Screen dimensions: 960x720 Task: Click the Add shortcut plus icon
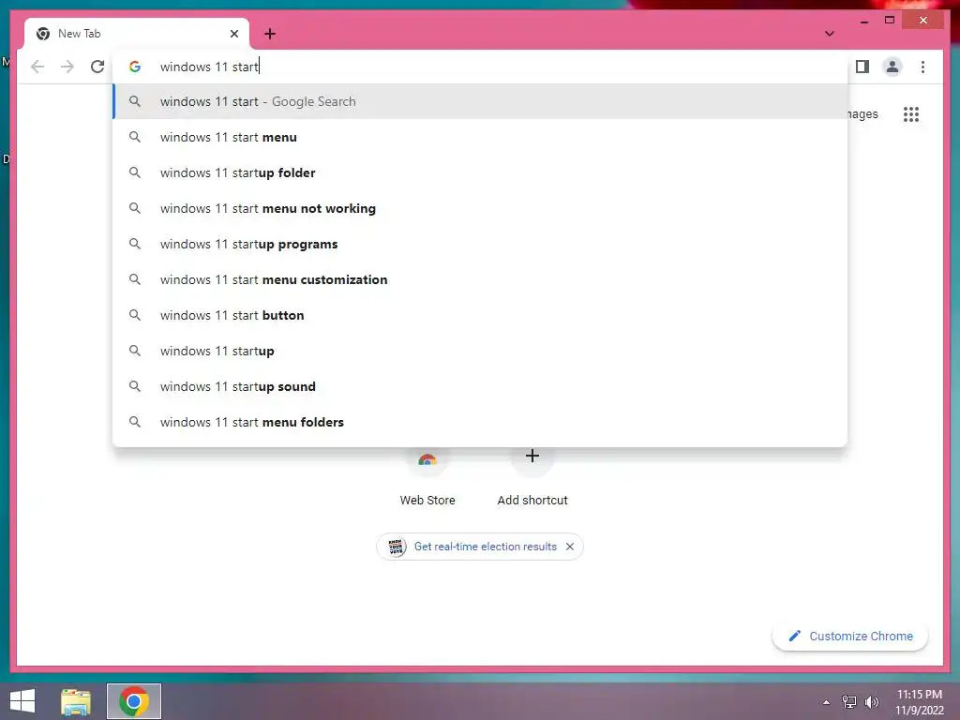tap(532, 456)
